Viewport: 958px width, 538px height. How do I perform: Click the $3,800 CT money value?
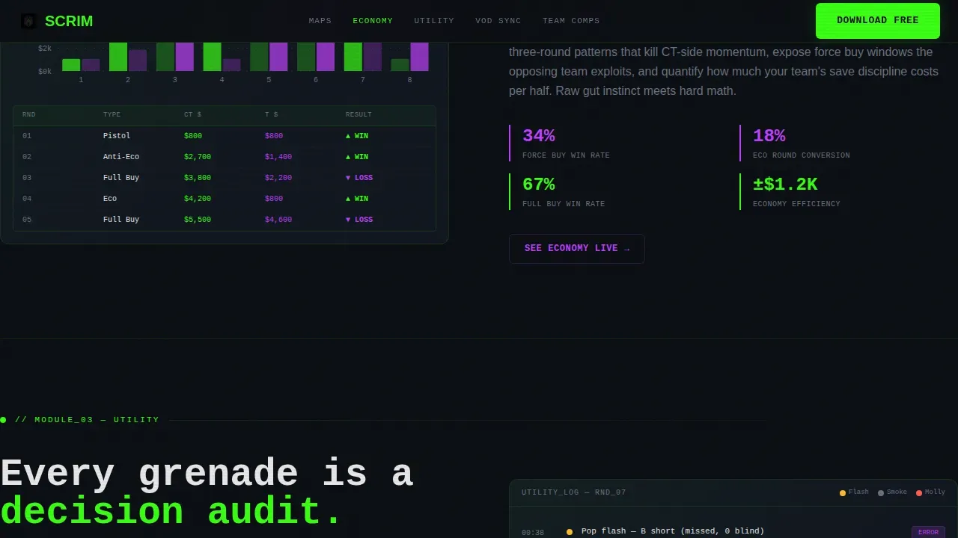tap(198, 178)
